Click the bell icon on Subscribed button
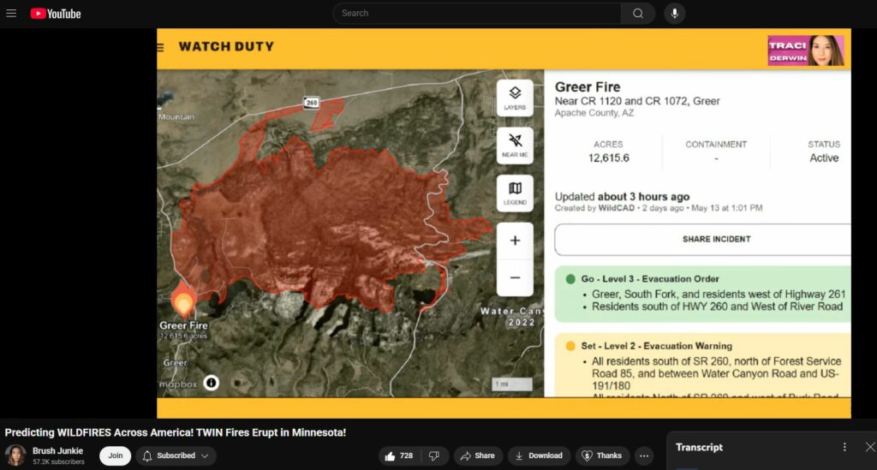This screenshot has height=470, width=877. [x=147, y=456]
